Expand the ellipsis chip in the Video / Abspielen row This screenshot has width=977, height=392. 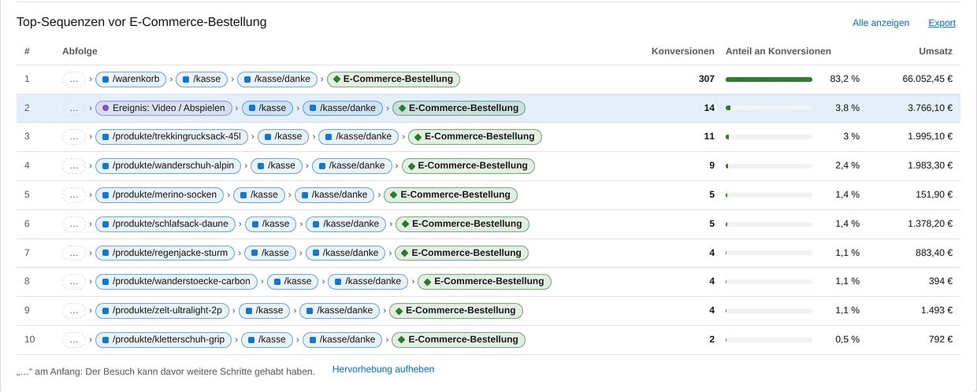click(x=74, y=108)
